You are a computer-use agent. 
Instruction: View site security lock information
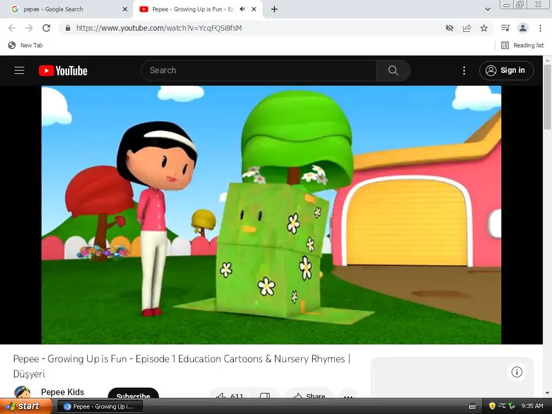[68, 28]
